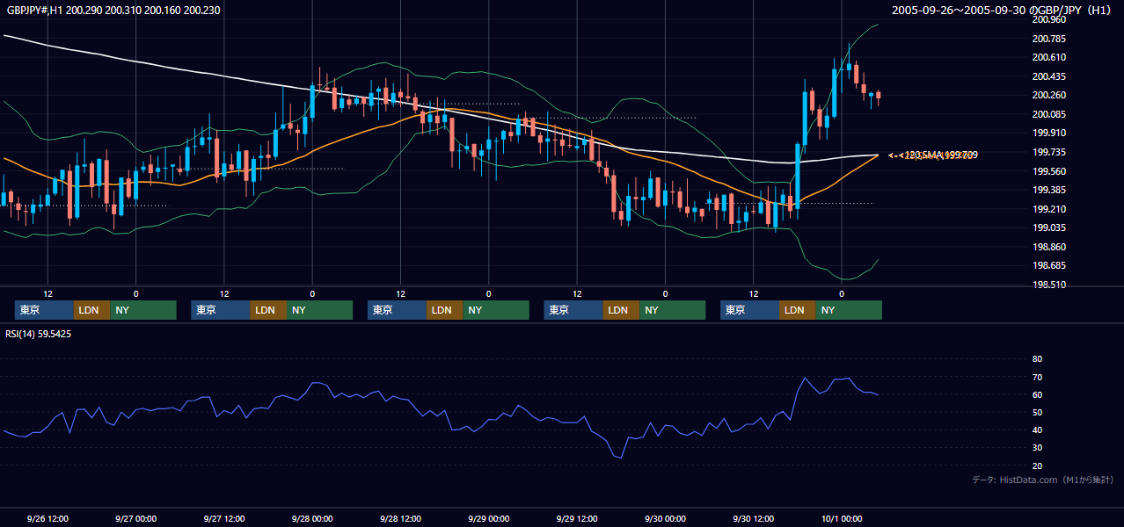Click the 200.085 price axis label
Viewport: 1124px width, 527px height.
point(1050,114)
